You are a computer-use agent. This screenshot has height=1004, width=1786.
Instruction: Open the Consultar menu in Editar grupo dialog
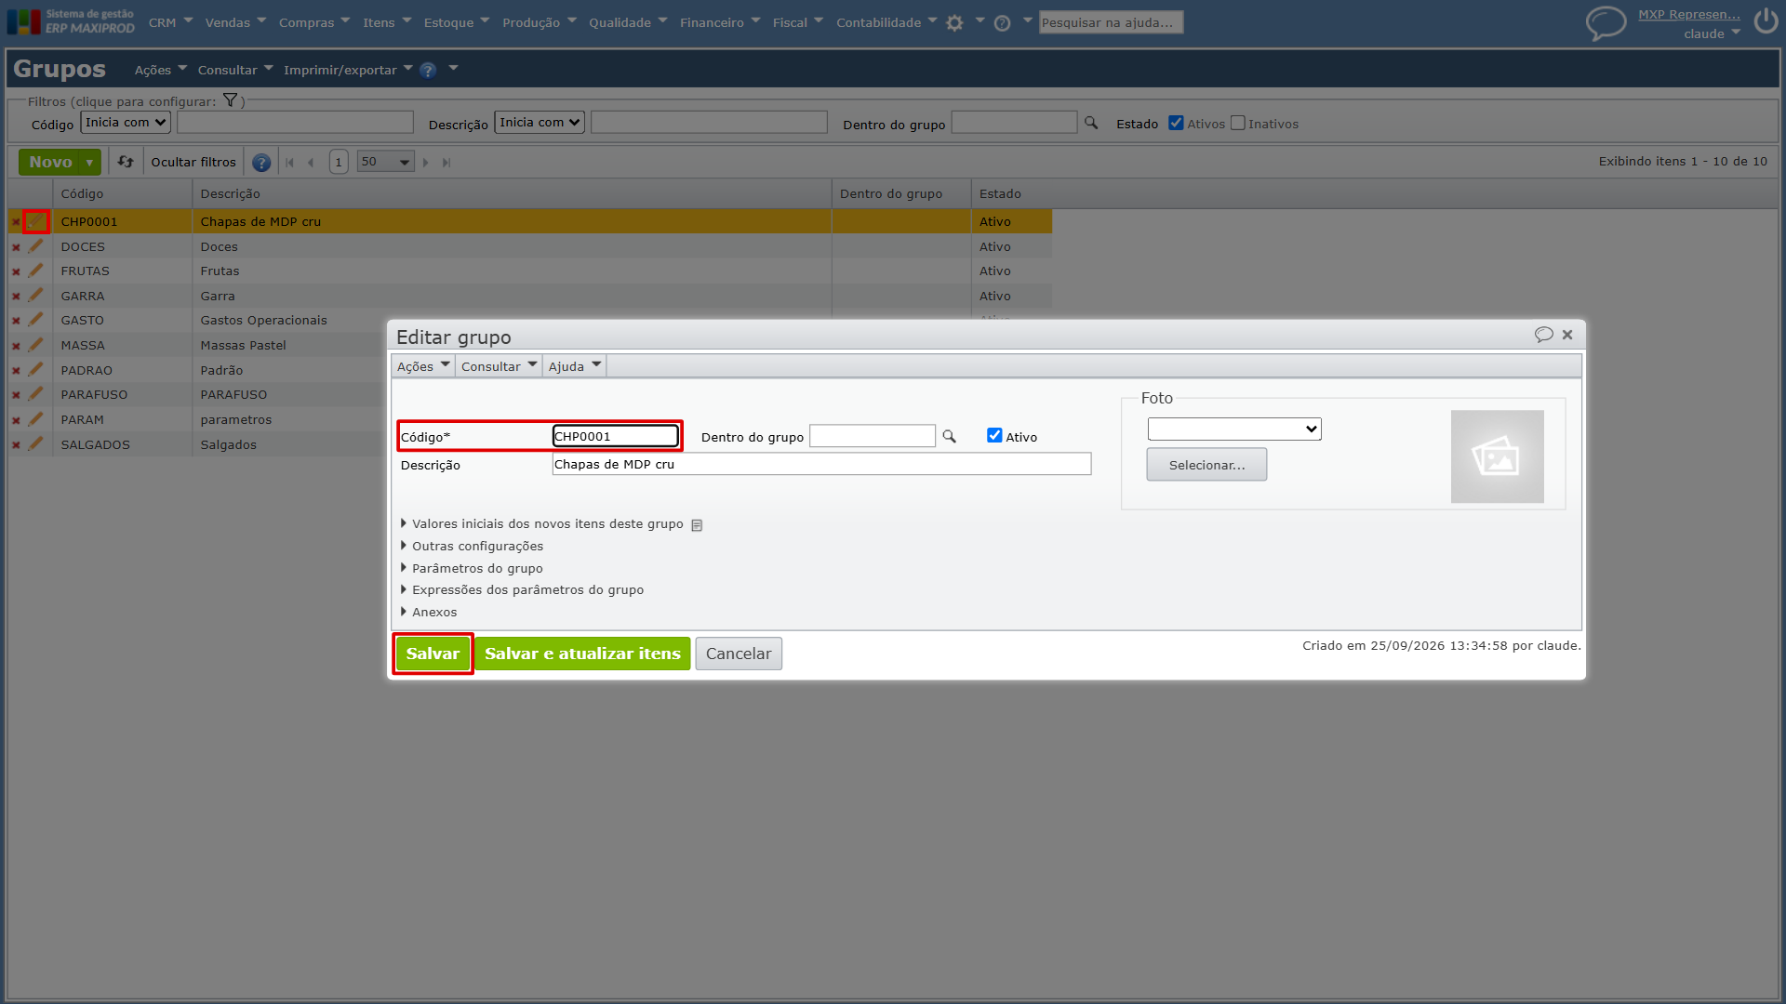(500, 366)
